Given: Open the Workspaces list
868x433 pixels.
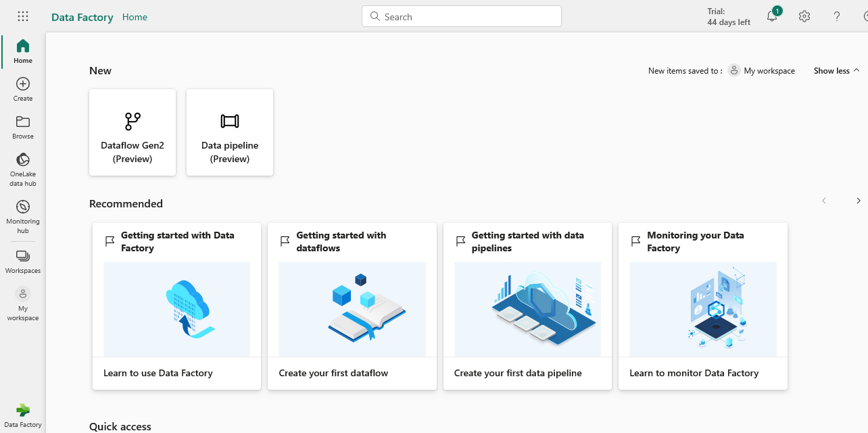Looking at the screenshot, I should tap(23, 261).
